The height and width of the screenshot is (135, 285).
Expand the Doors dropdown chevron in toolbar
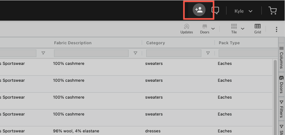click(213, 29)
